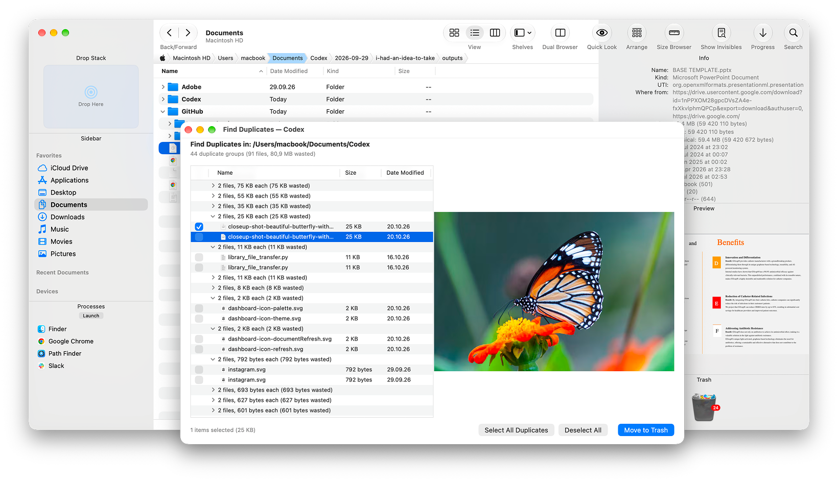Click the Benefits slide preview
The height and width of the screenshot is (482, 838).
point(747,295)
